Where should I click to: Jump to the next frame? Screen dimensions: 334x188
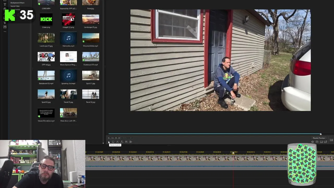tap(126, 142)
